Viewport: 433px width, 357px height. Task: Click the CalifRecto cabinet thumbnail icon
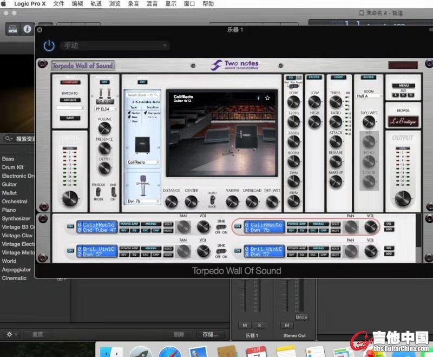[x=142, y=145]
